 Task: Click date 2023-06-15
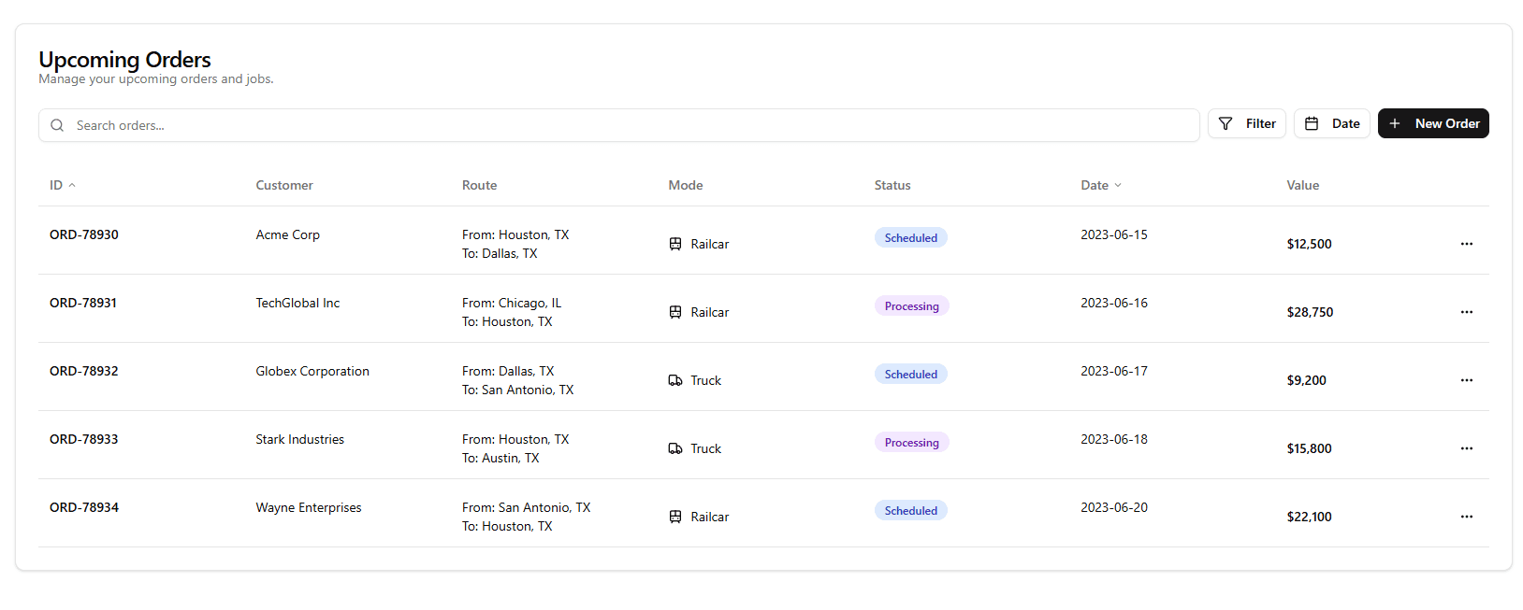click(x=1114, y=234)
